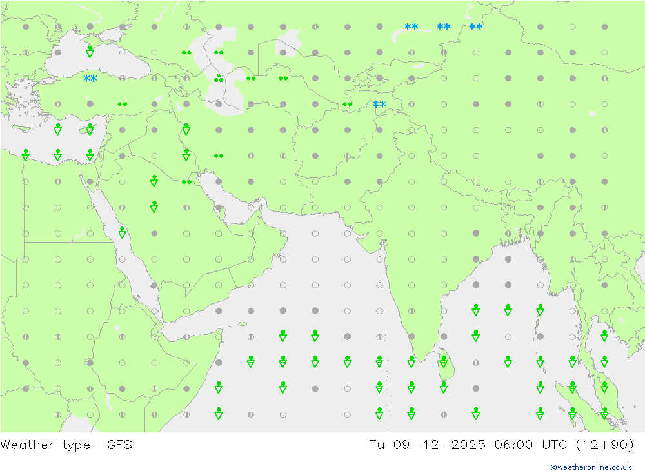Screen dimensions: 645x473
Task: Click the shower symbol on the Black Sea
Action: coord(90,51)
